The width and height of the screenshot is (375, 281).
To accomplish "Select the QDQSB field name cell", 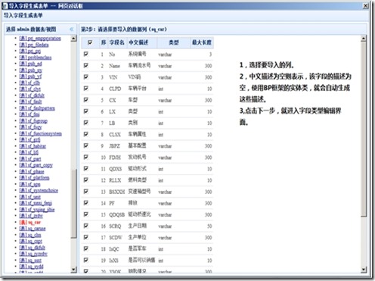I will 116,214.
